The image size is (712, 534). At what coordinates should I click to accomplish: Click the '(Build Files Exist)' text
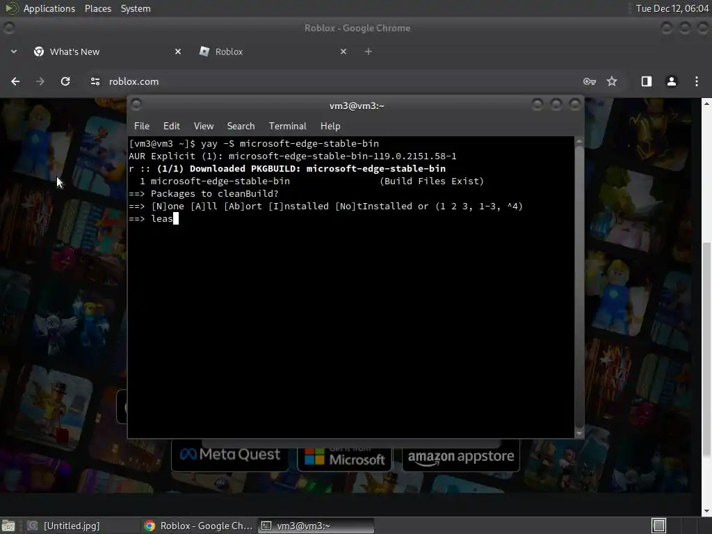click(432, 181)
